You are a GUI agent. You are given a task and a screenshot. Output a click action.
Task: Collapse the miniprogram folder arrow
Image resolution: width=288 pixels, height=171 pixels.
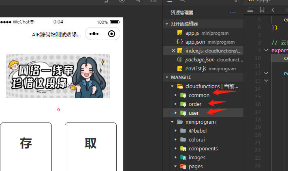172,122
